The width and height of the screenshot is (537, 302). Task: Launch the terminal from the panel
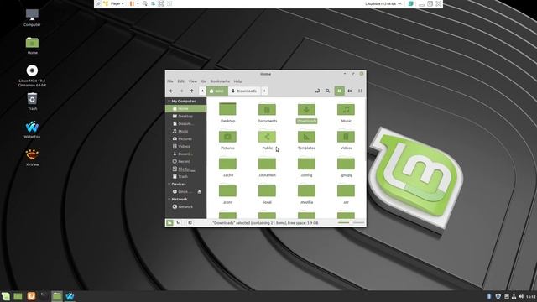pyautogui.click(x=44, y=296)
